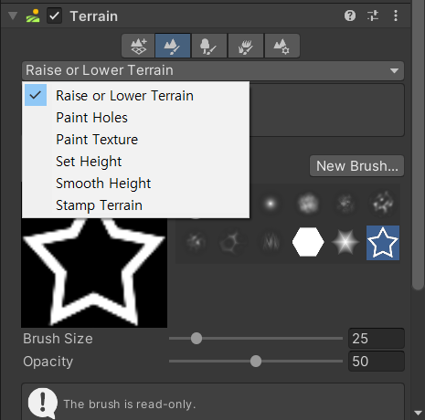Screen dimensions: 425x420
Task: Select the Paint Trees tool
Action: pyautogui.click(x=209, y=46)
